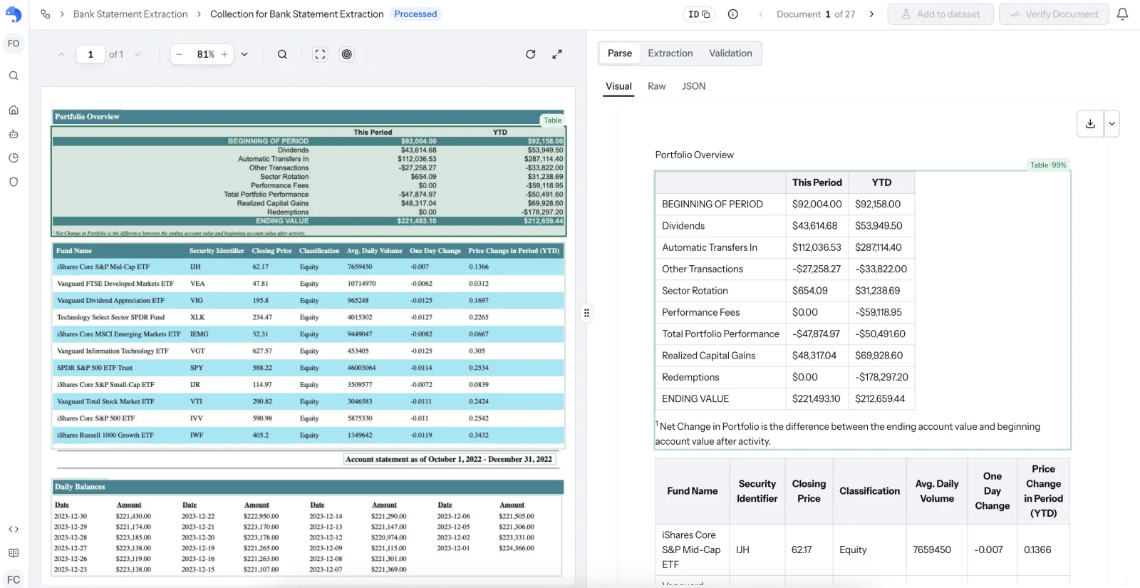Image resolution: width=1140 pixels, height=588 pixels.
Task: Search within the document viewer
Action: (282, 54)
